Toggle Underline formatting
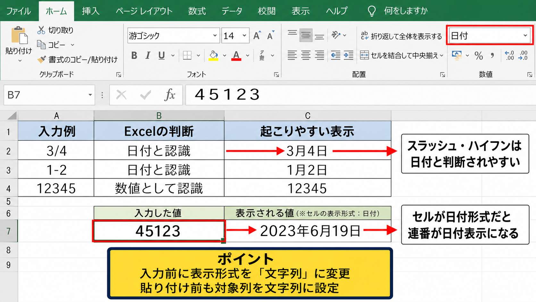 point(162,56)
